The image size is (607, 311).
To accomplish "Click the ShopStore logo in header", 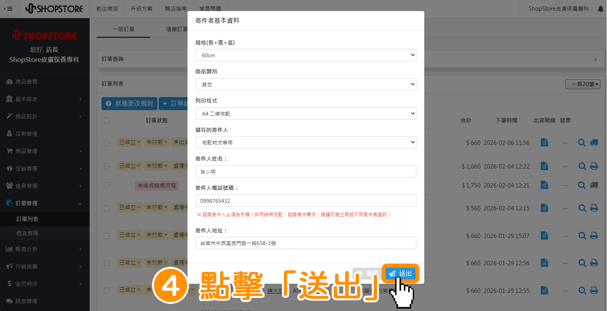I will coord(54,9).
